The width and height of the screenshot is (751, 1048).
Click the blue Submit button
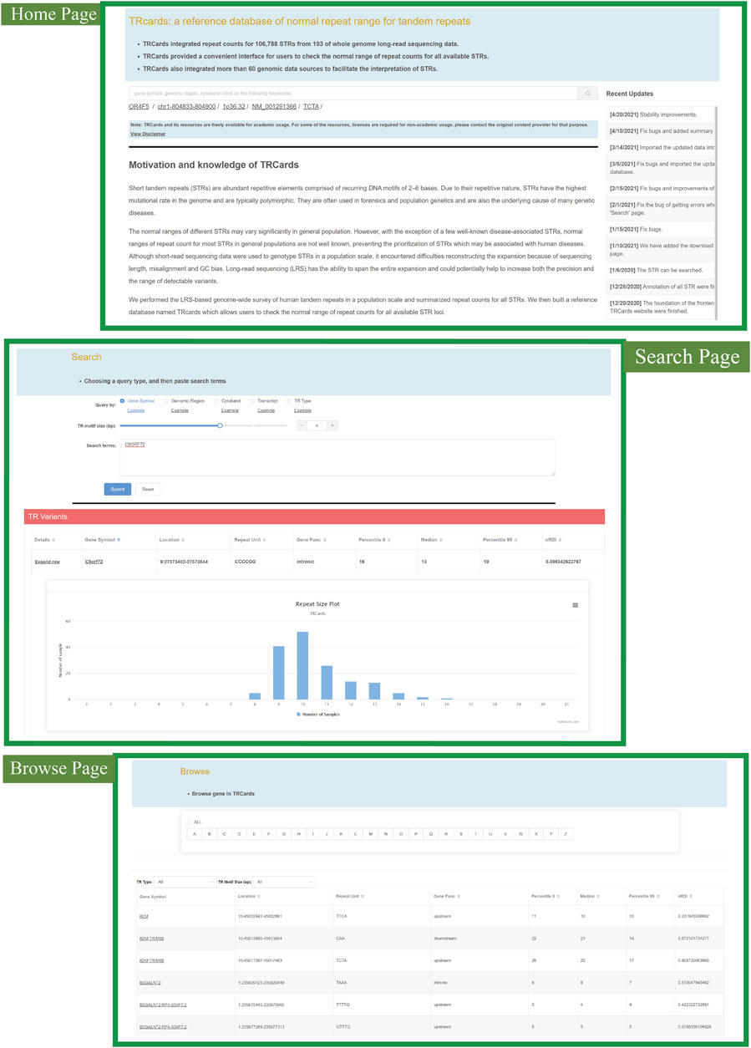(x=117, y=489)
